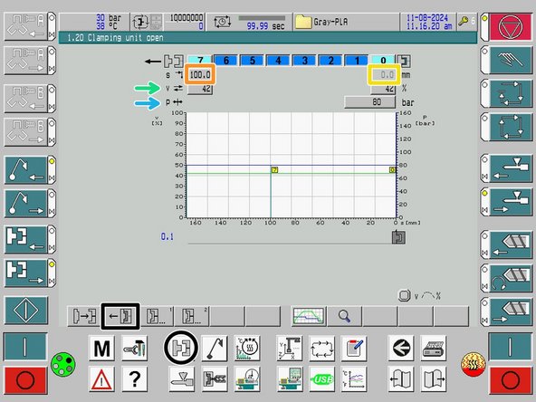This screenshot has height=402, width=536.
Task: Click right-side red O power-off button
Action: click(x=511, y=379)
